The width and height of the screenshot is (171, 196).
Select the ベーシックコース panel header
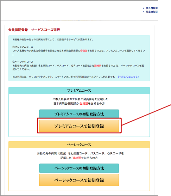pyautogui.click(x=79, y=144)
